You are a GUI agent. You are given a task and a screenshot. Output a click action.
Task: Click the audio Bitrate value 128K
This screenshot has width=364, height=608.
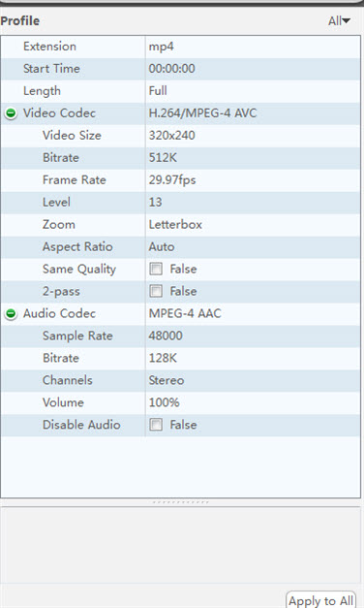[163, 358]
